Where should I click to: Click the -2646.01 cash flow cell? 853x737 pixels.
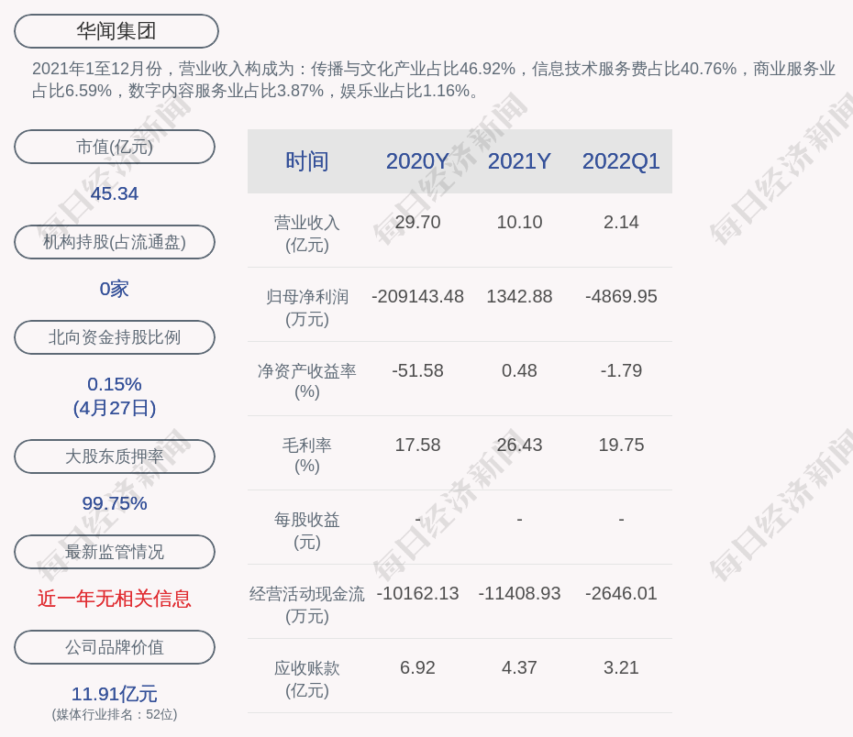[x=621, y=593]
